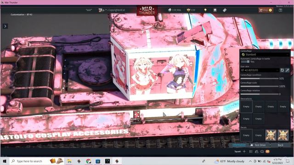Open the Test Drive dropdown arrow
294x165 pixels.
(270, 145)
